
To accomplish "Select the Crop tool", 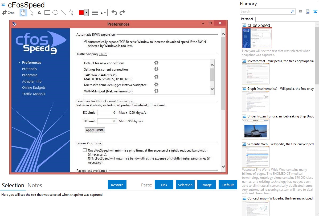I will pos(8,13).
